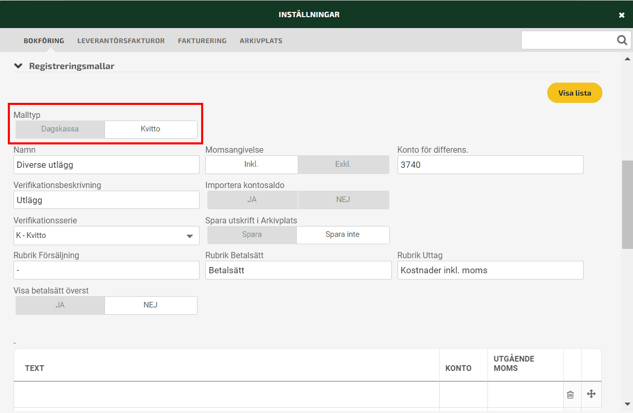The image size is (633, 413).
Task: Click the Konto för differens field
Action: coord(491,165)
